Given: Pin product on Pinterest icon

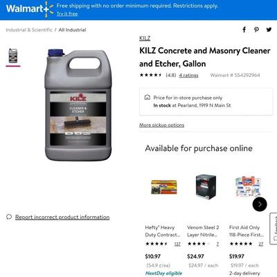Looking at the screenshot, I should pos(256,30).
